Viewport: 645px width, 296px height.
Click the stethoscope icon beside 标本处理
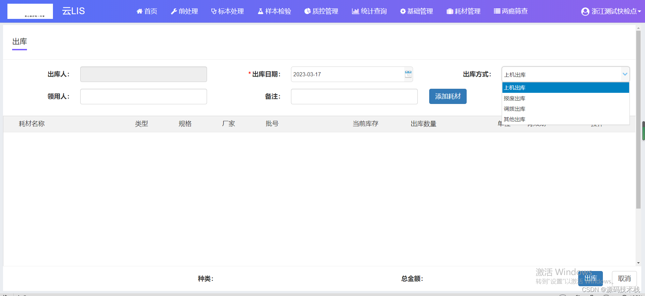point(214,11)
